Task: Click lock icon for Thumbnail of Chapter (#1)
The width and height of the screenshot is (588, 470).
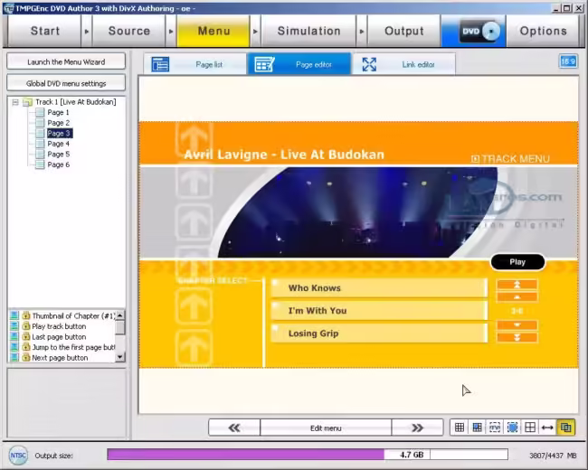Action: (26, 315)
